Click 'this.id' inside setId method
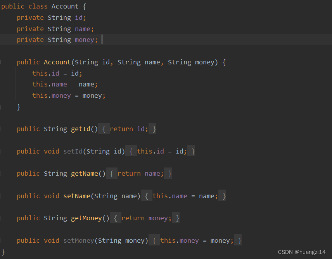 tap(150, 151)
